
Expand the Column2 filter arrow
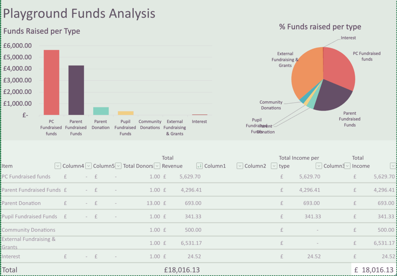274,166
